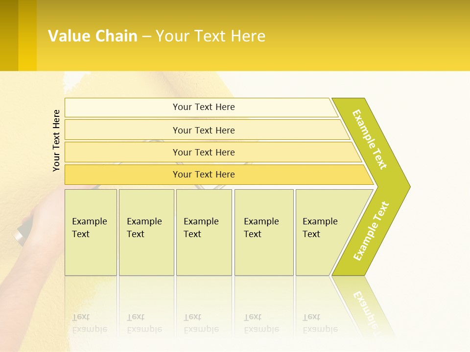The width and height of the screenshot is (470, 352).
Task: Click upper "Example Text" on green chevron
Action: tap(370, 139)
